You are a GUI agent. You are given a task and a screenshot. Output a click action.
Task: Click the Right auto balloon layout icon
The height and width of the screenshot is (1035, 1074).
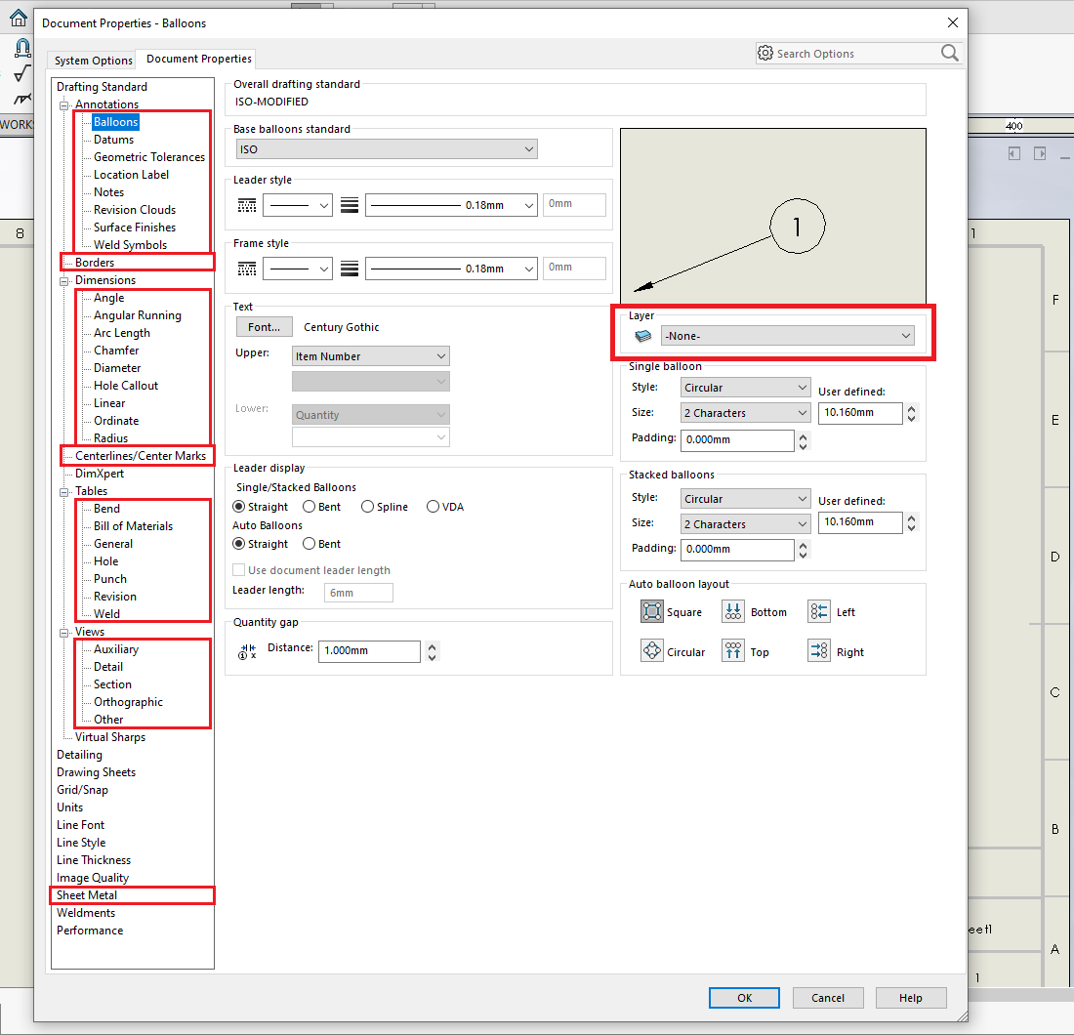819,651
